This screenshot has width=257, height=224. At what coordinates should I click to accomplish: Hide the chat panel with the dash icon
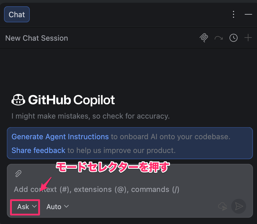click(248, 14)
